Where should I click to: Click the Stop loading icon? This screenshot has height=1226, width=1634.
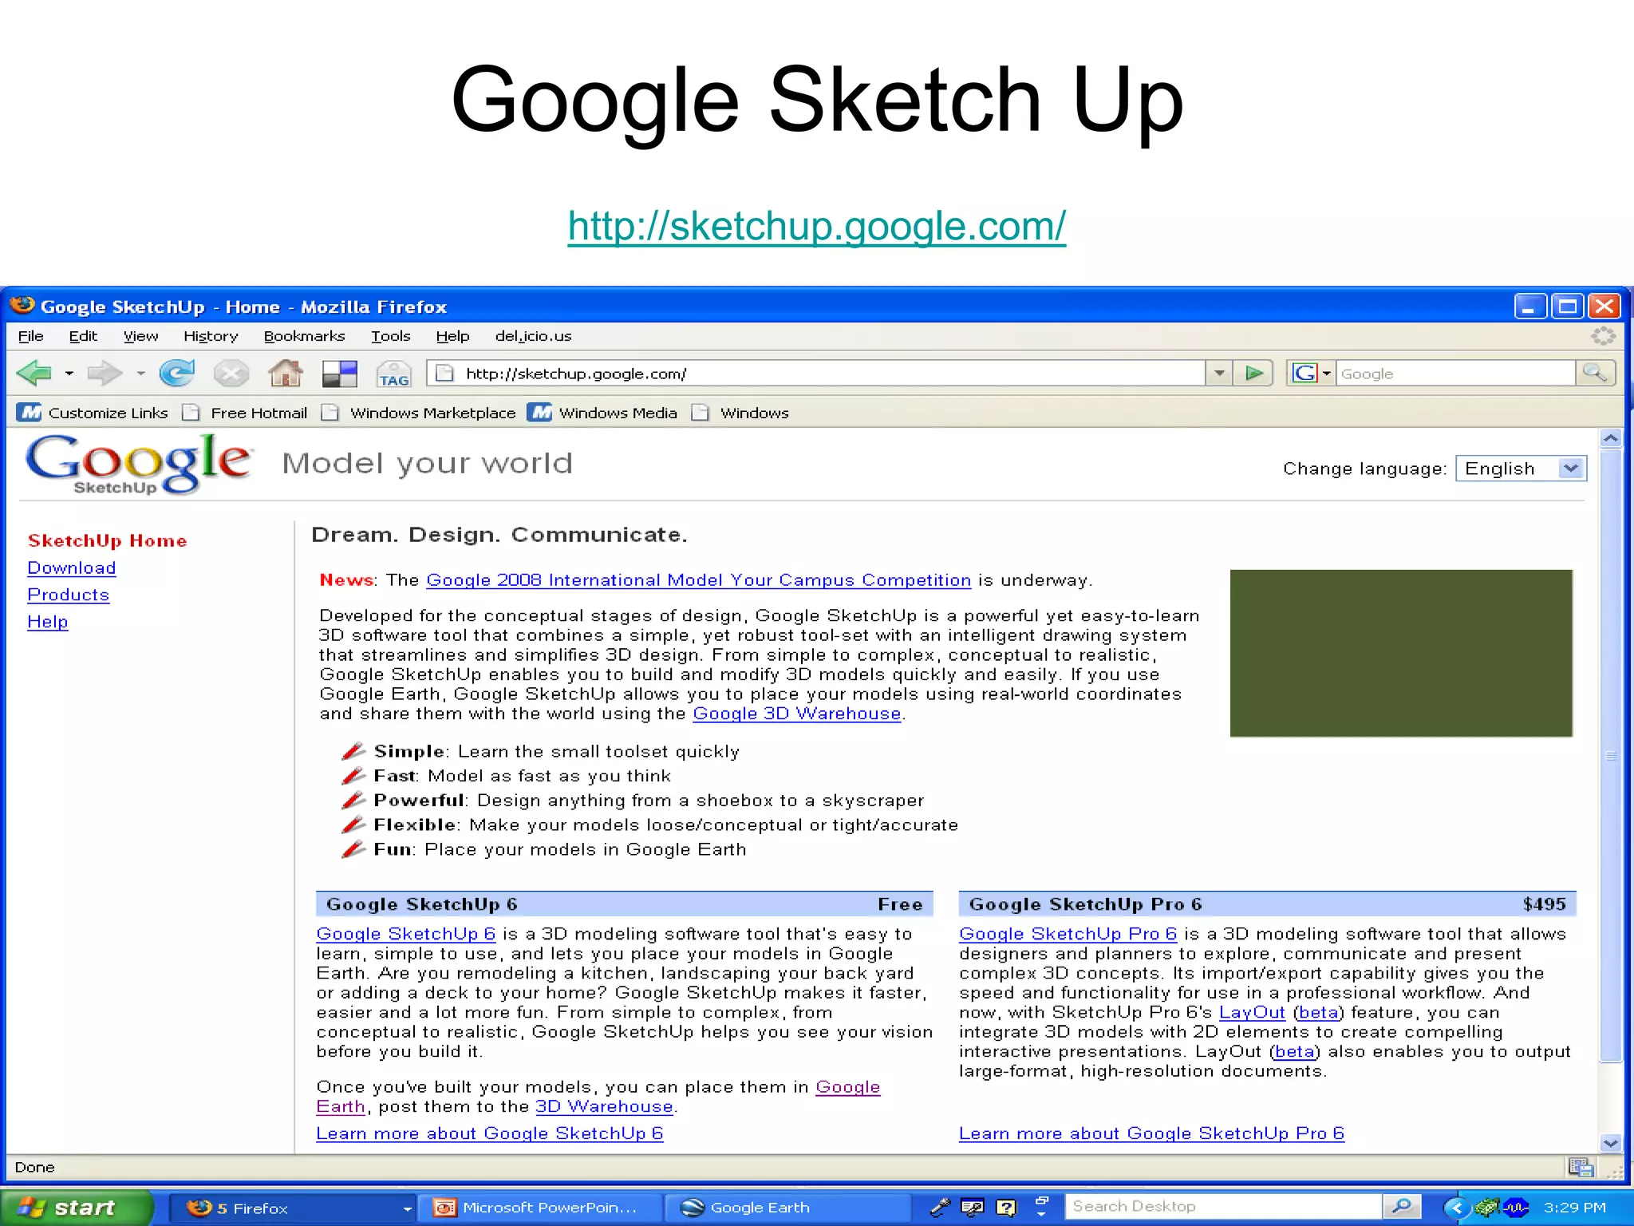(231, 373)
